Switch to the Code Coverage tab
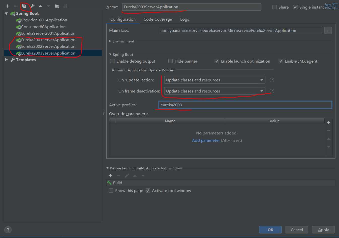The width and height of the screenshot is (339, 238). (x=158, y=19)
